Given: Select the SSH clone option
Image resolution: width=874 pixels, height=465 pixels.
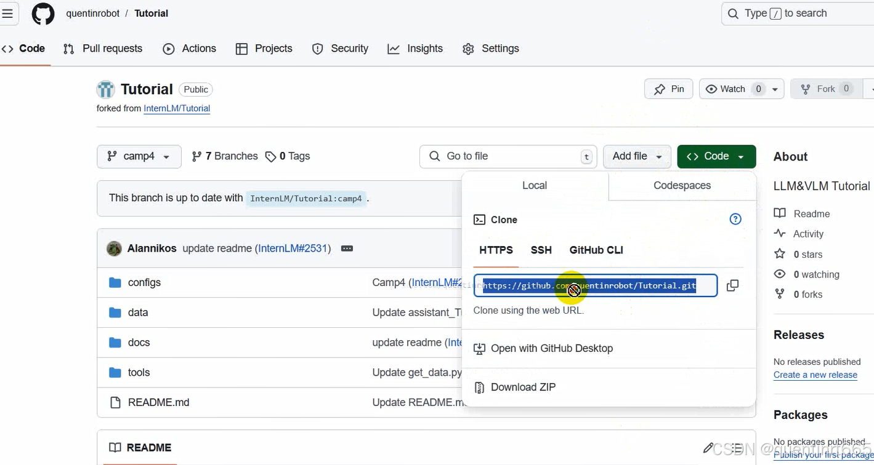Looking at the screenshot, I should [541, 250].
